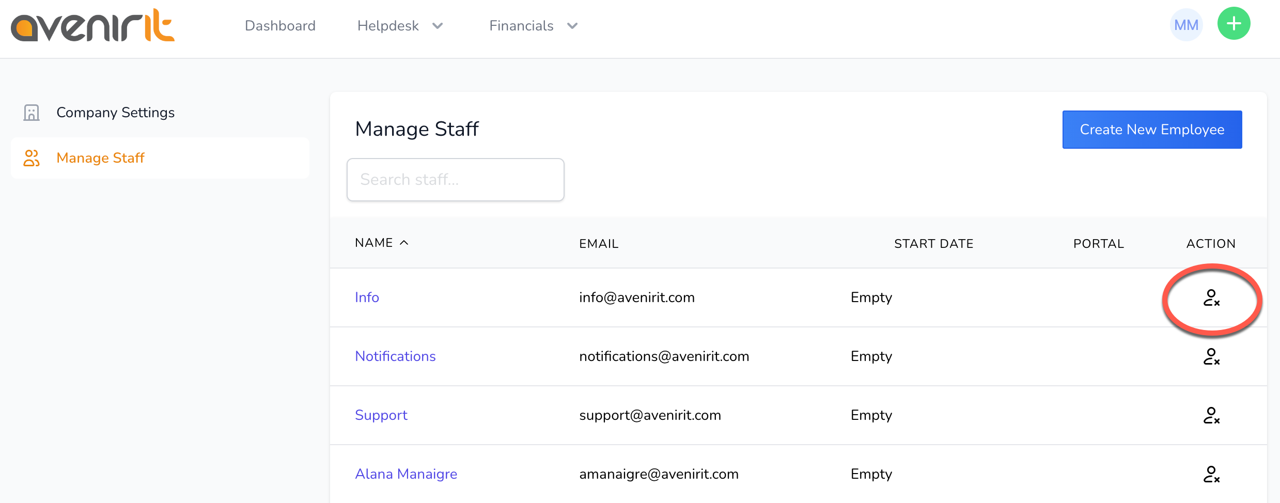Open the Info staff profile link
The image size is (1280, 503).
coord(367,297)
